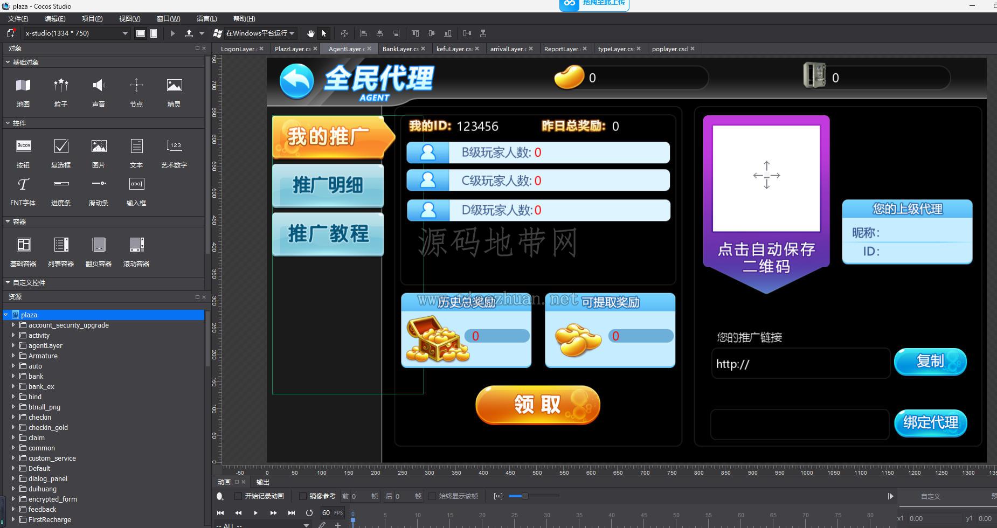Select the 地图 (map) object icon

[x=23, y=85]
